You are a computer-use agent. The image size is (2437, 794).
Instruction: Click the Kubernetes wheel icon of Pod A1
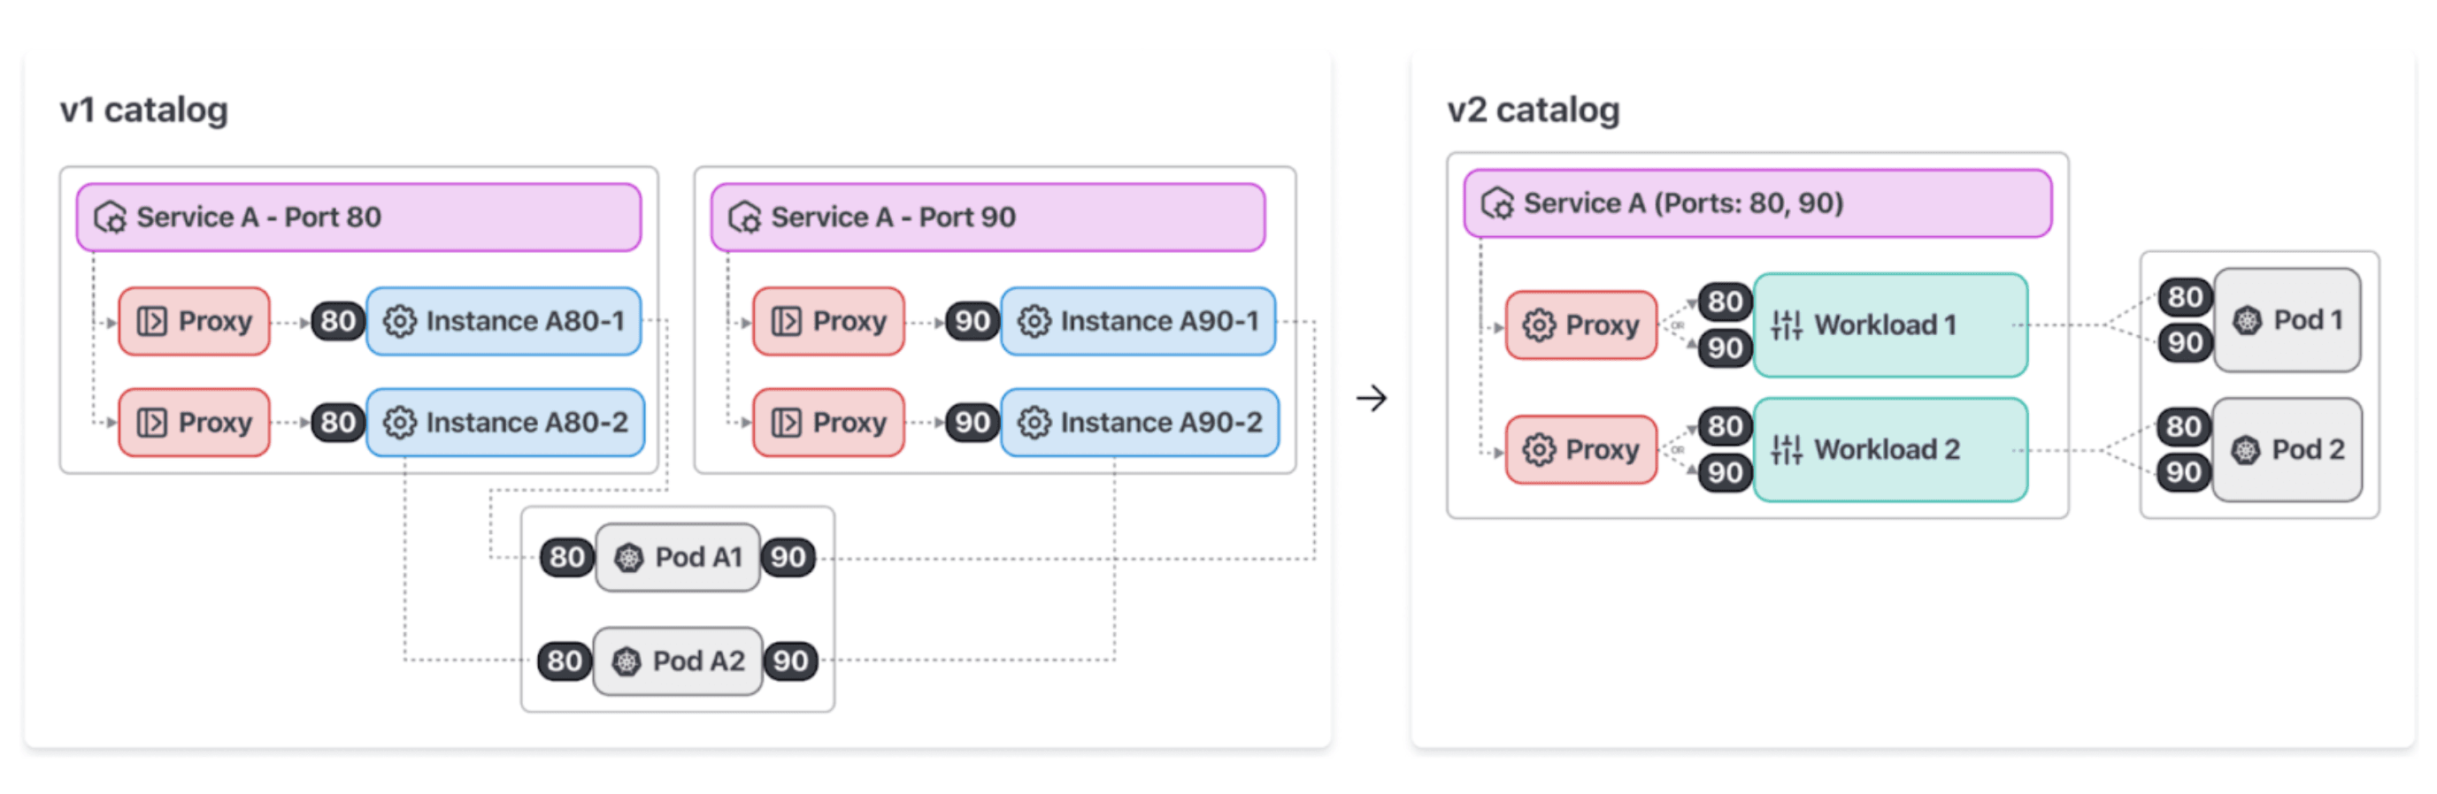point(629,558)
